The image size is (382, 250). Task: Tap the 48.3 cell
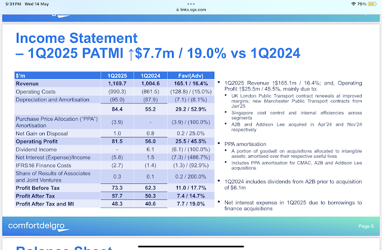click(x=117, y=204)
